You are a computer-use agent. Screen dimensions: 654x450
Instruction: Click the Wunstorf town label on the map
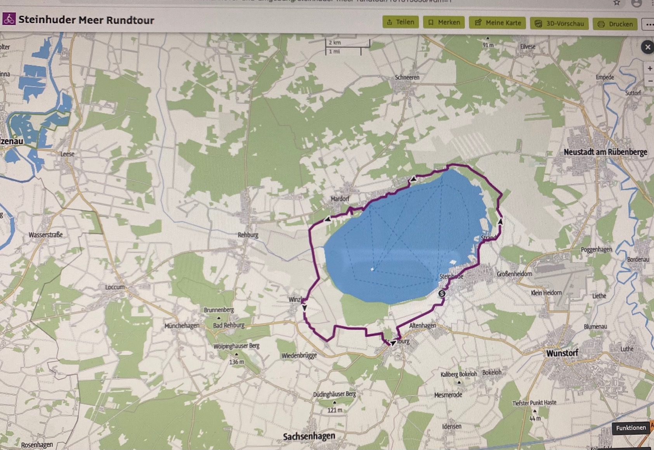tap(562, 353)
